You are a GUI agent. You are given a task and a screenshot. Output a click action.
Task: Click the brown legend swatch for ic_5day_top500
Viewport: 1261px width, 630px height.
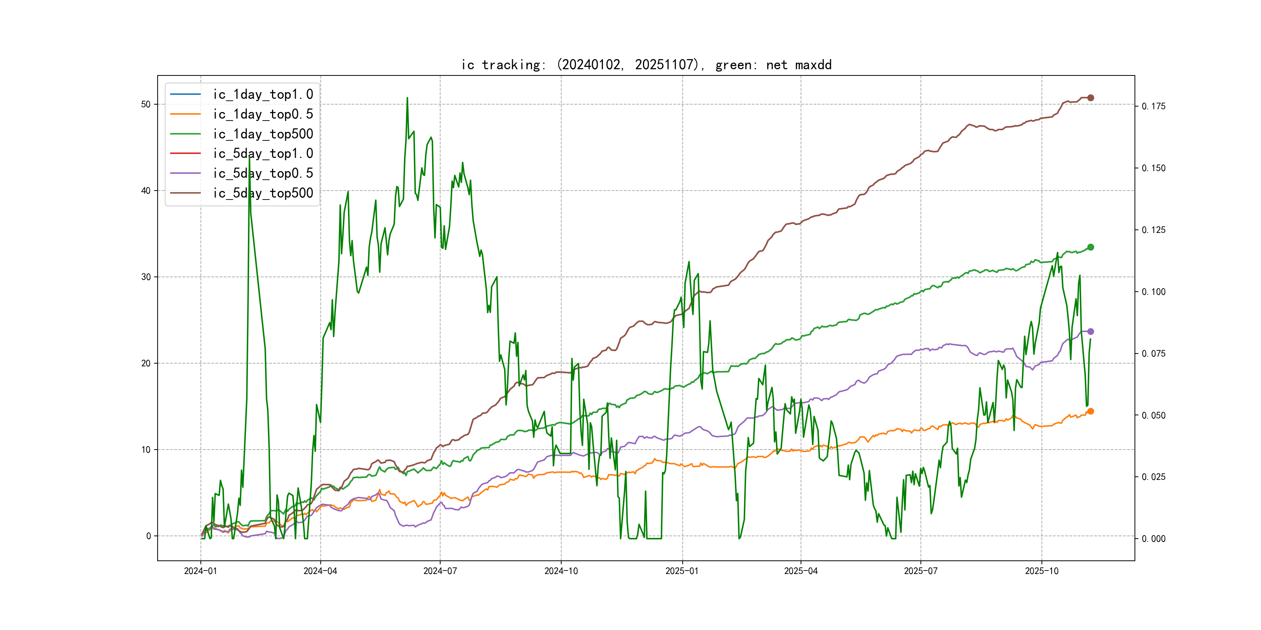(x=185, y=193)
